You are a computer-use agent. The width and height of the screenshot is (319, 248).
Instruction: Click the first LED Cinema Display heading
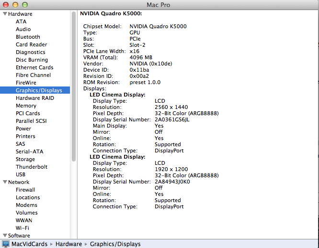117,95
